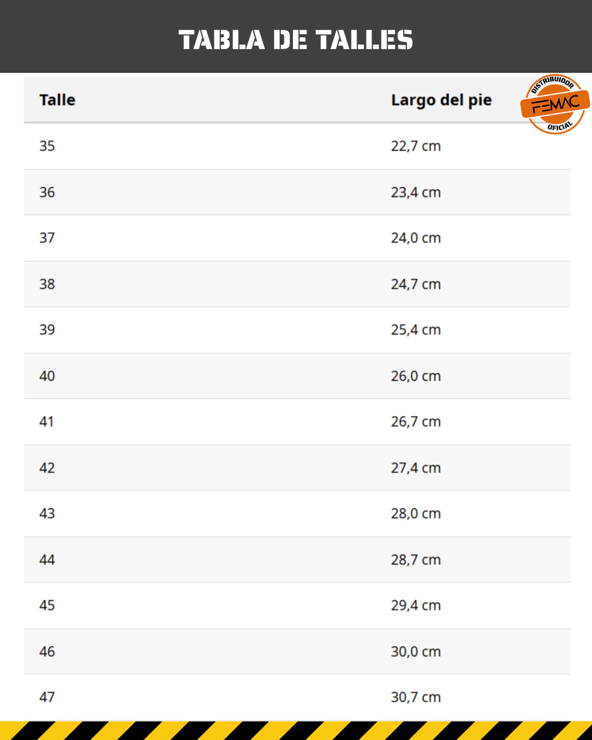The width and height of the screenshot is (592, 740).
Task: Select size 46 in the table
Action: 47,652
